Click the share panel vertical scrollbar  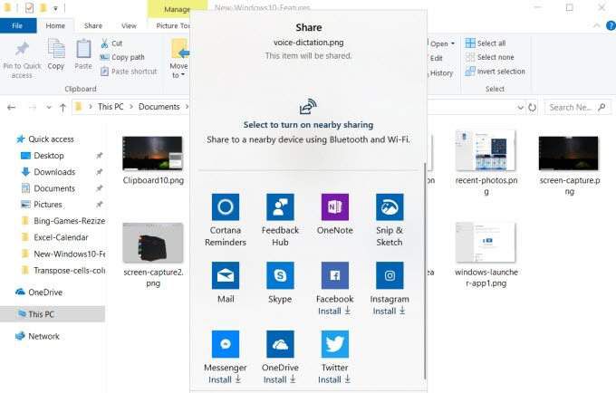[x=424, y=271]
